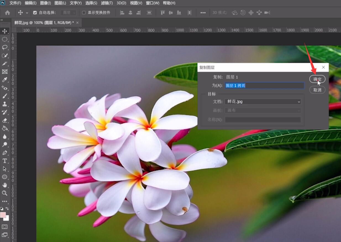This screenshot has width=341, height=242.
Task: Select the Pen tool
Action: (5, 153)
